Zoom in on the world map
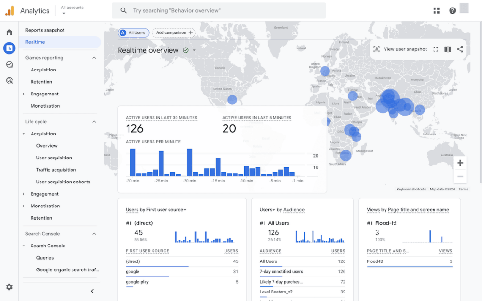The image size is (482, 301). [x=459, y=163]
